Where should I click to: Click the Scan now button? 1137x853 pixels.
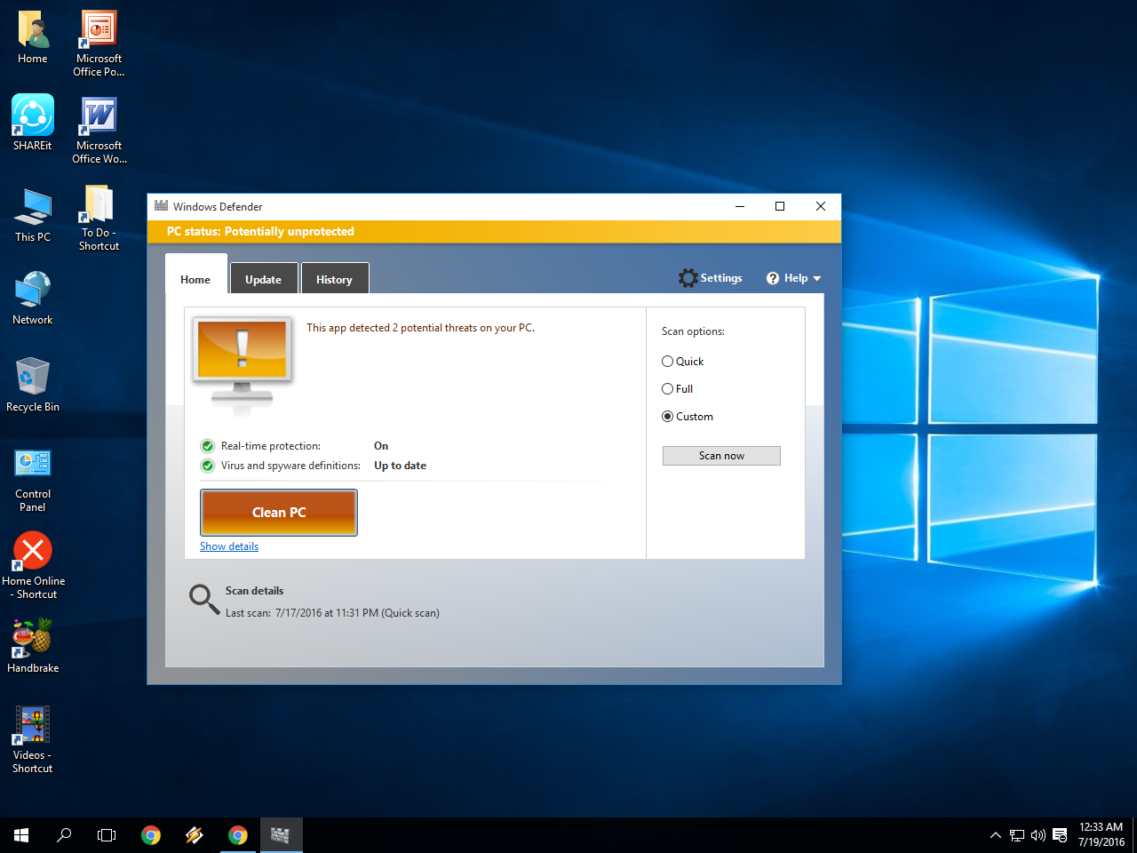[x=721, y=456]
